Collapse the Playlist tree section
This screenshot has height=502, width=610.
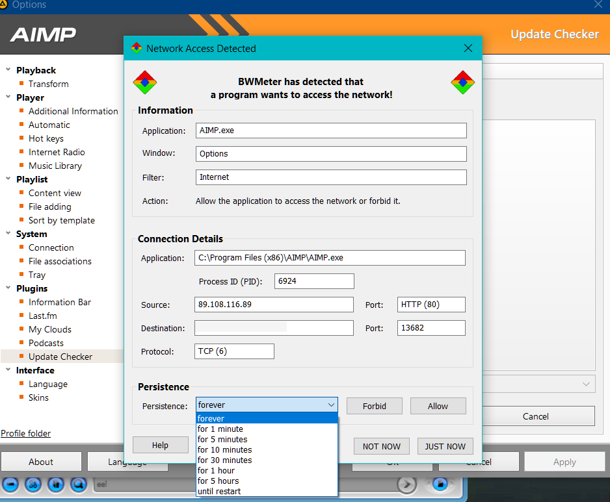8,179
